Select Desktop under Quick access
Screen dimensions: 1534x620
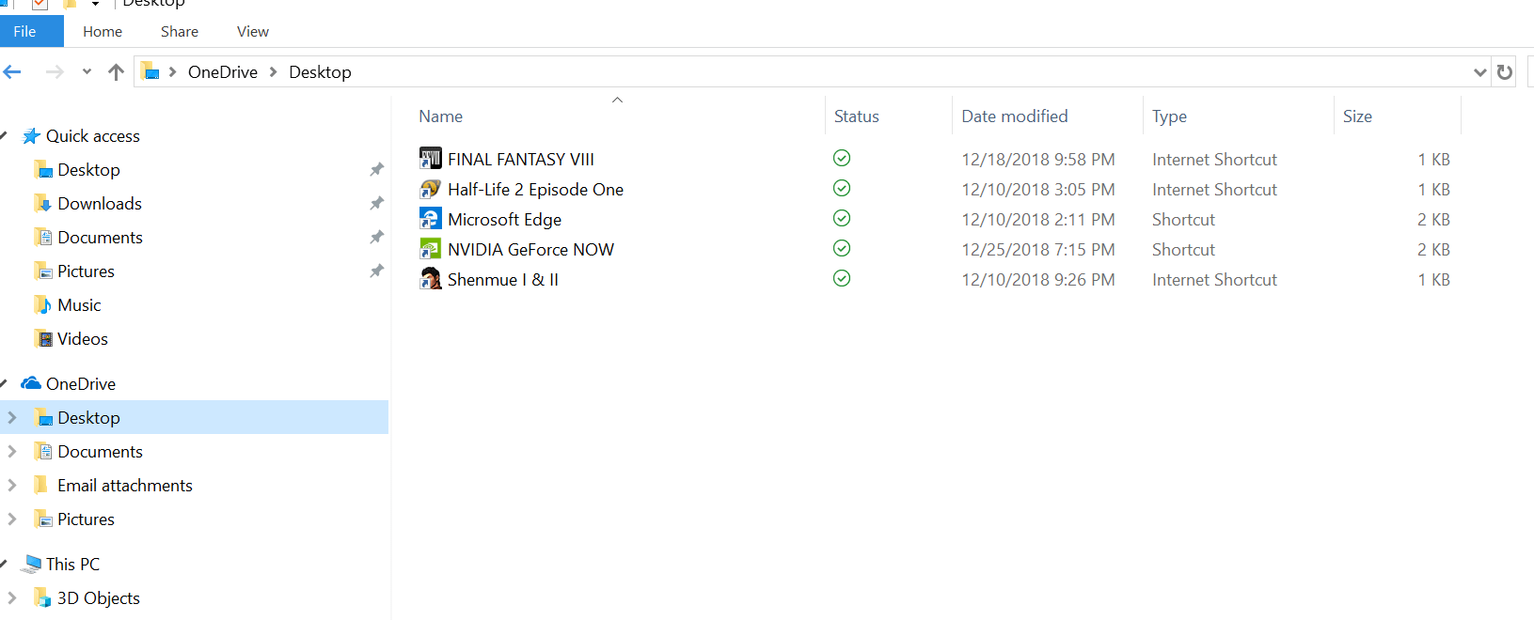coord(88,170)
